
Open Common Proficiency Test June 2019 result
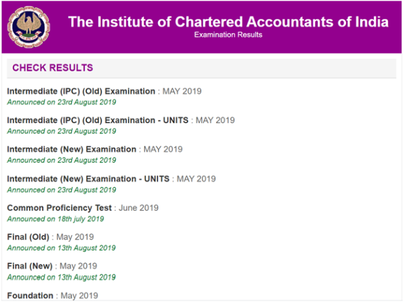(x=60, y=207)
